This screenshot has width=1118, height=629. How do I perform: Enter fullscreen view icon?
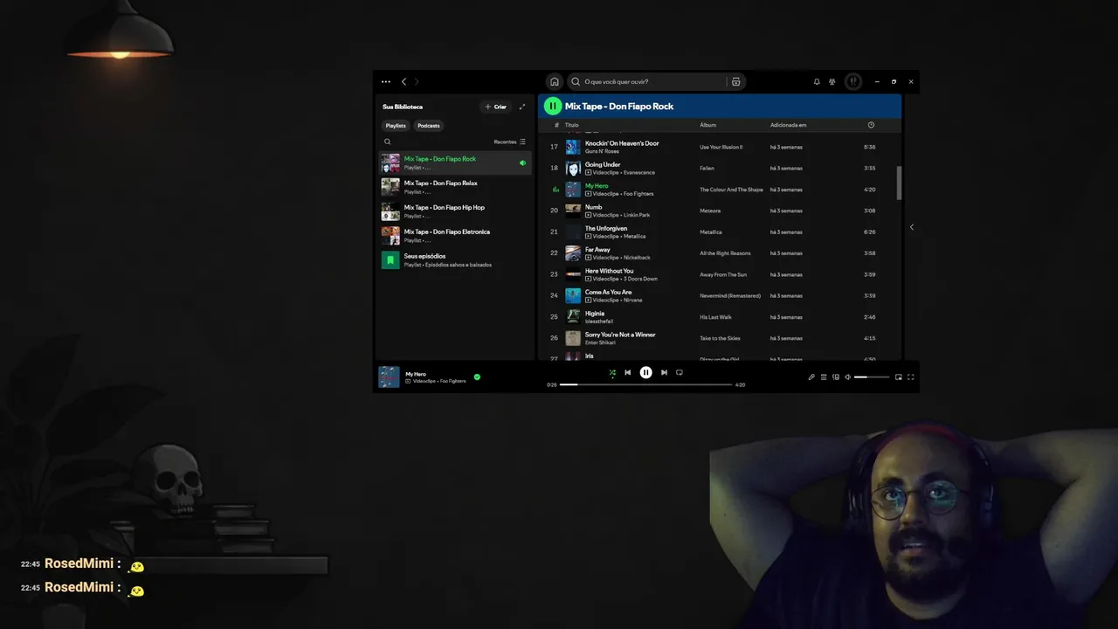[911, 377]
